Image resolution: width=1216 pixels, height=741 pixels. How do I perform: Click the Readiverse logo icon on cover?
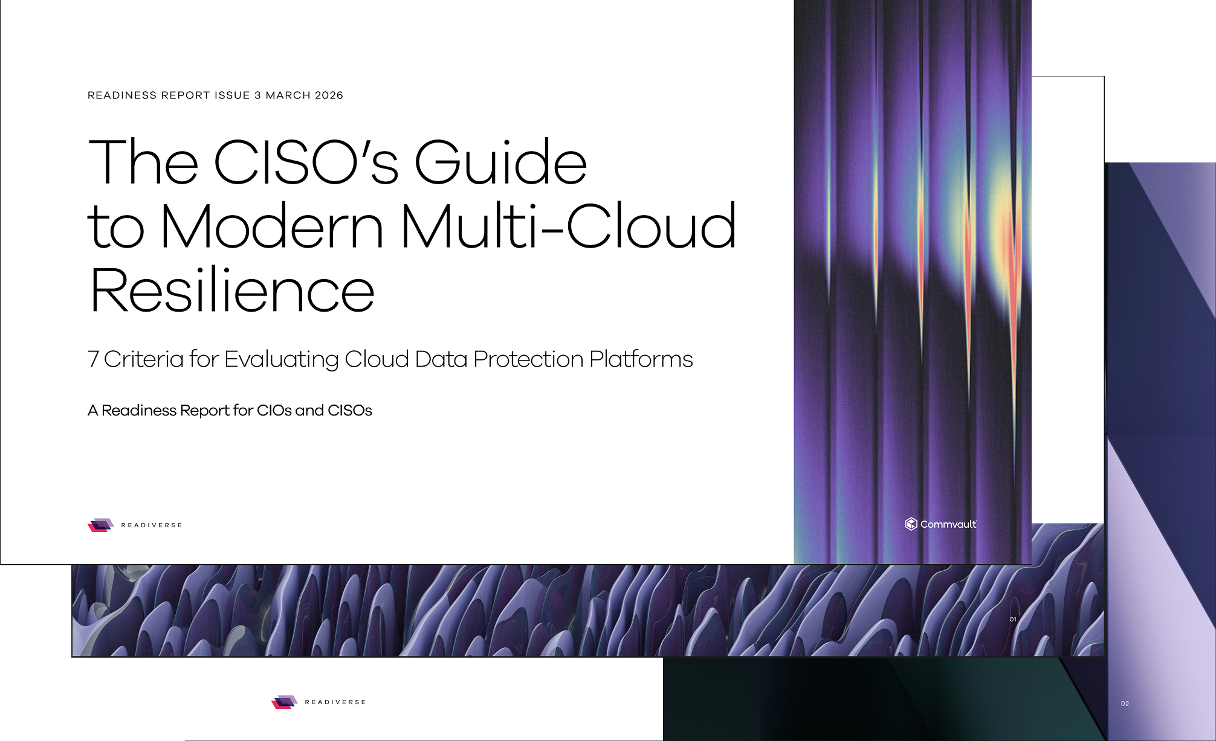click(100, 525)
